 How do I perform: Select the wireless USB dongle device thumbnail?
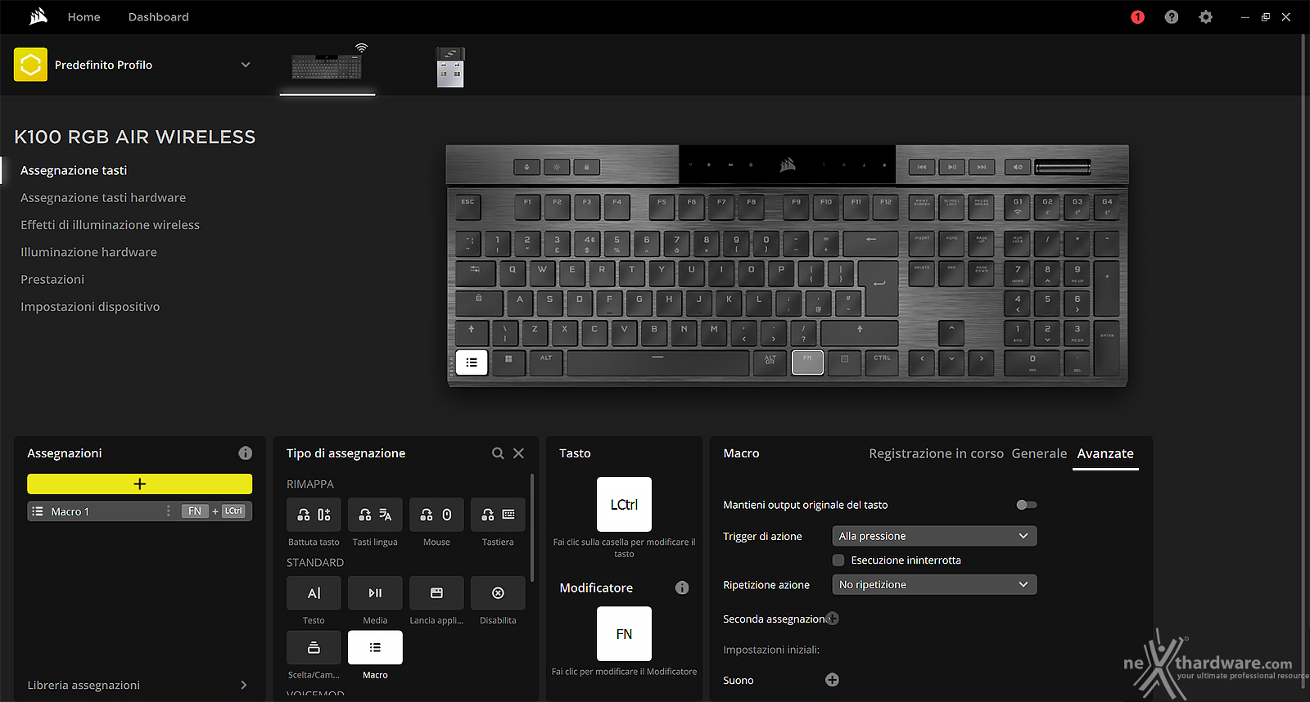pyautogui.click(x=450, y=67)
